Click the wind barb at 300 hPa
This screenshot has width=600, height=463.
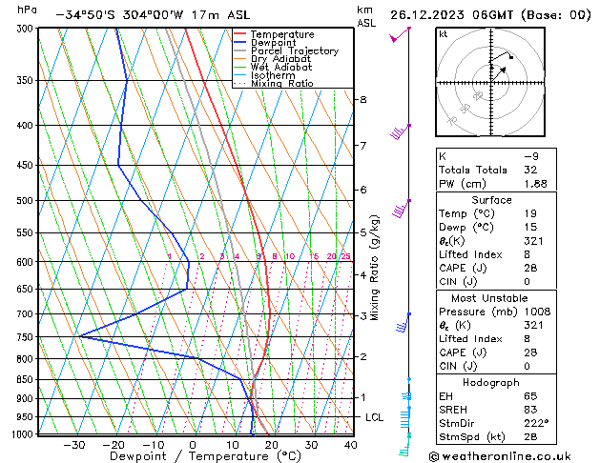399,34
